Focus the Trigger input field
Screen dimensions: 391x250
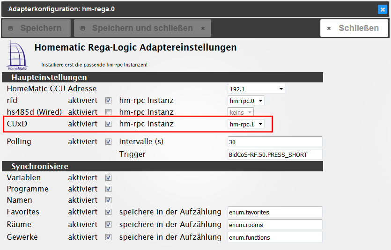click(x=275, y=154)
